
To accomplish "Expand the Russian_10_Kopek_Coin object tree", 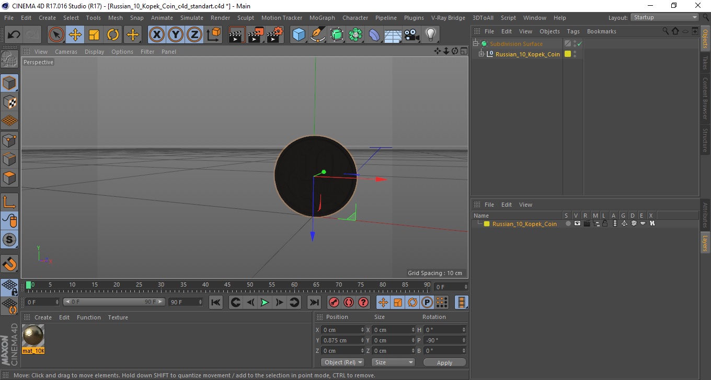I will click(x=481, y=54).
